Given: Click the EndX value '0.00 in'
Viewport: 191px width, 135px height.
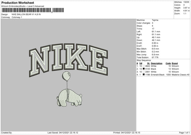Looking at the screenshot, I should tap(155, 43).
